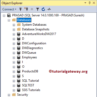Viewport: 97px width, 97px height.
Task: Close the Object Explorer panel
Action: [94, 3]
